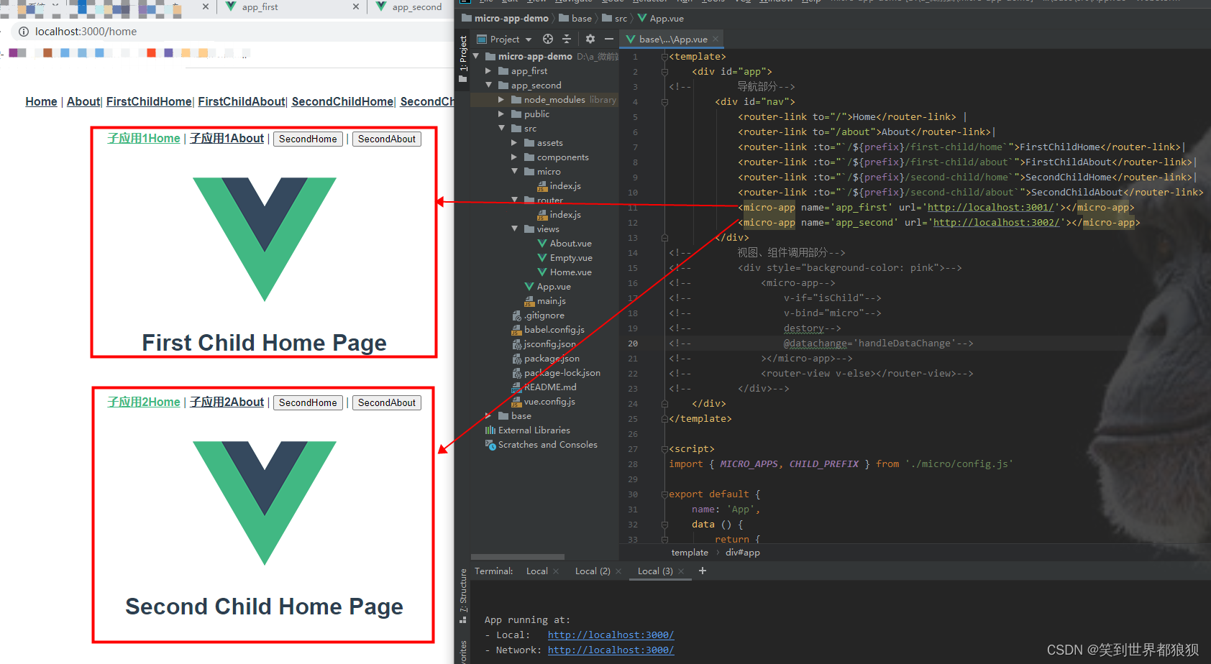This screenshot has height=664, width=1211.
Task: Click 子应用2Home link
Action: [144, 402]
